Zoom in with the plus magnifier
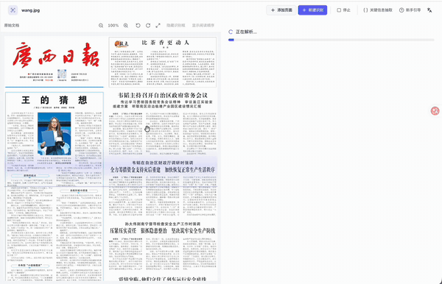 pos(126,25)
